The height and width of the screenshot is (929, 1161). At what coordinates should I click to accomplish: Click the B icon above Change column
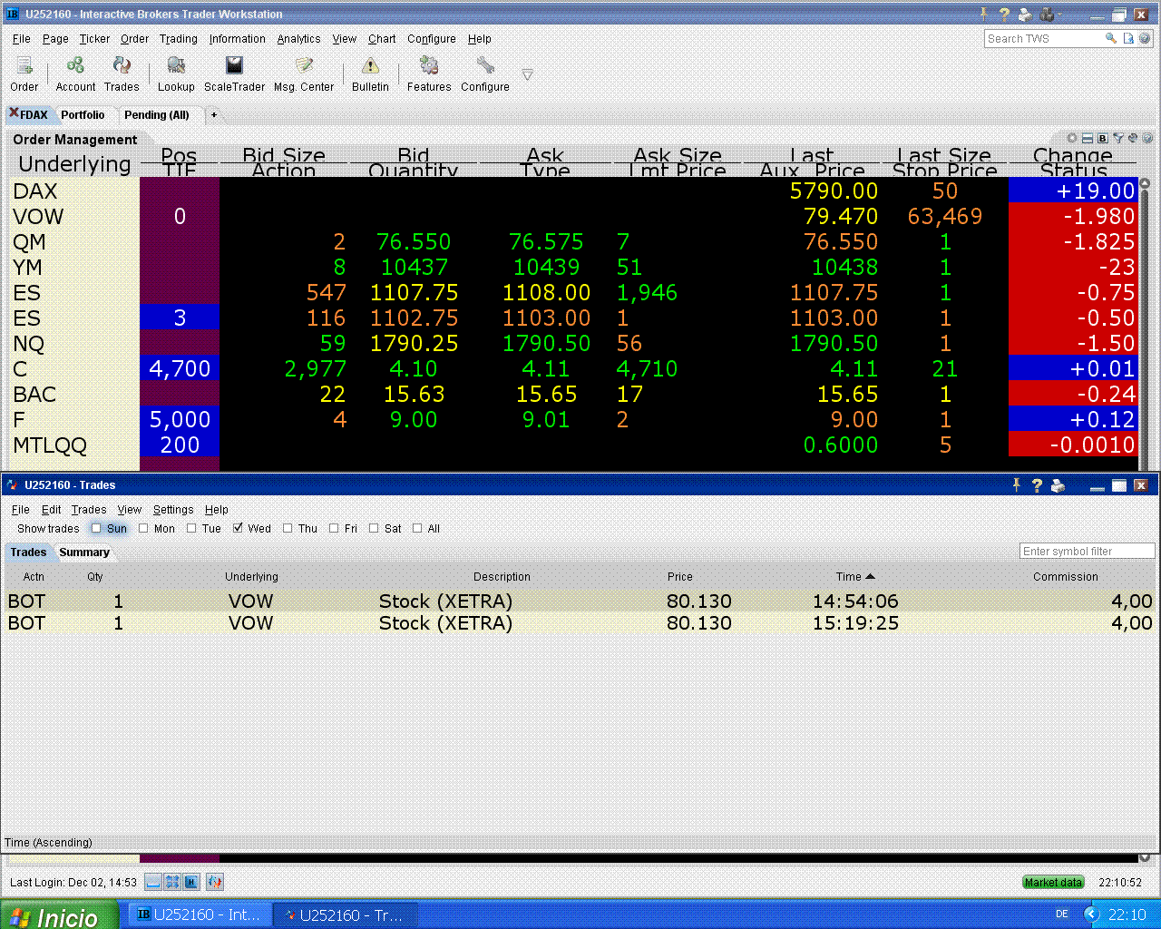tap(1102, 139)
